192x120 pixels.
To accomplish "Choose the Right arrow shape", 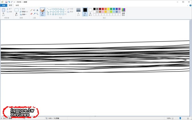I will (58, 12).
